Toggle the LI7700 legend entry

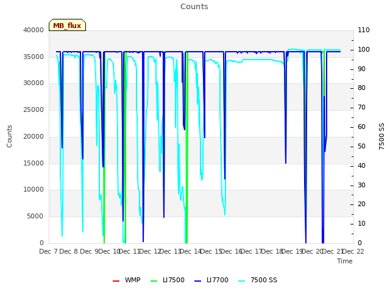point(211,280)
